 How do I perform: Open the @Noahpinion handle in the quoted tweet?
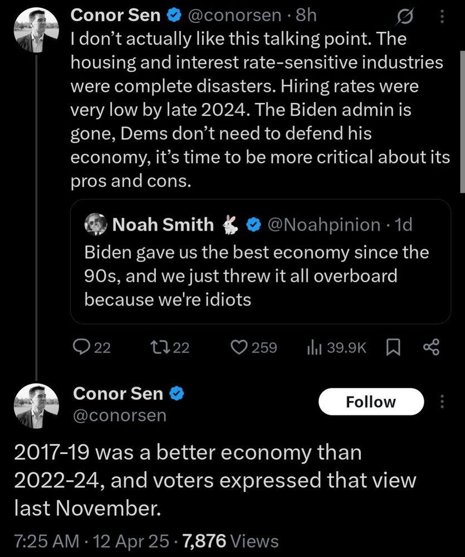324,225
